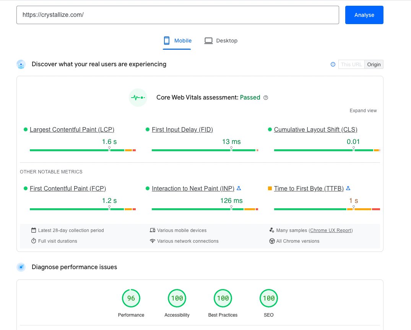This screenshot has width=411, height=330.
Task: Click the Diagnose performance issues icon
Action: [21, 267]
